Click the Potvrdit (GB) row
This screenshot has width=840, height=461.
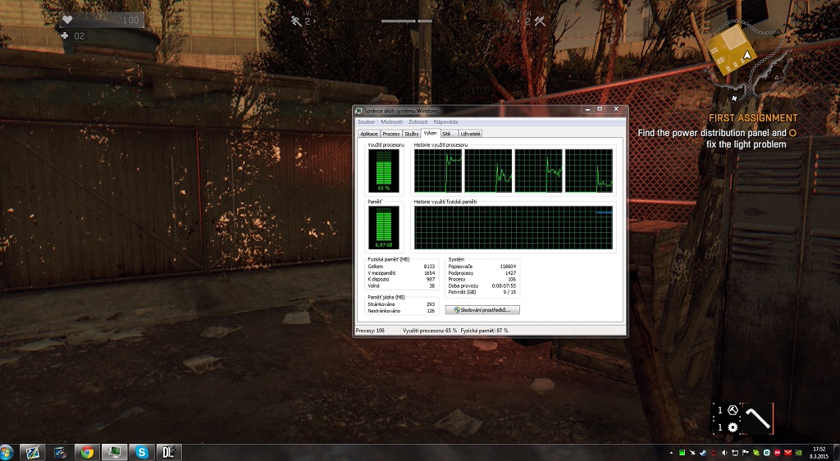coord(482,292)
